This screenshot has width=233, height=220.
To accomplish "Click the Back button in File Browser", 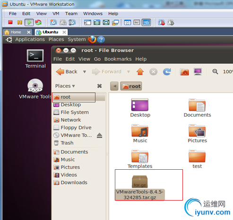I will coord(67,72).
